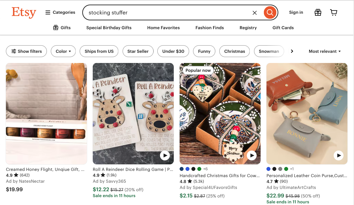This screenshot has height=205, width=354.
Task: Open the Gift Cards page
Action: pos(283,28)
